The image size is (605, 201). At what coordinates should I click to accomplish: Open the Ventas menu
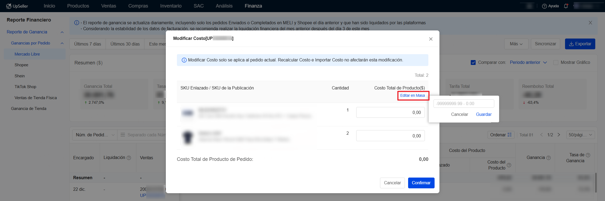tap(109, 6)
